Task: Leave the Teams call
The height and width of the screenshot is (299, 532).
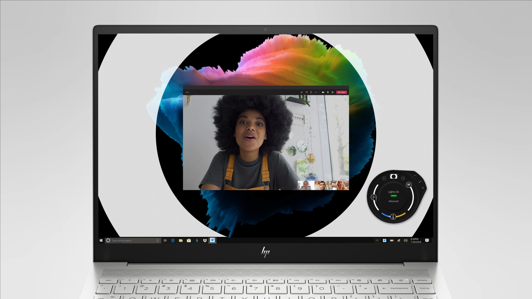Action: [341, 92]
